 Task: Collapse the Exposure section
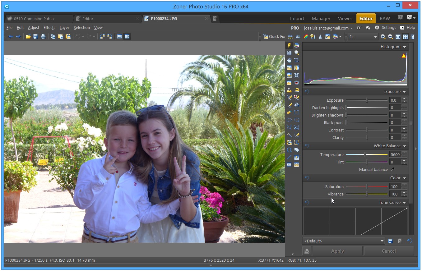click(x=404, y=92)
